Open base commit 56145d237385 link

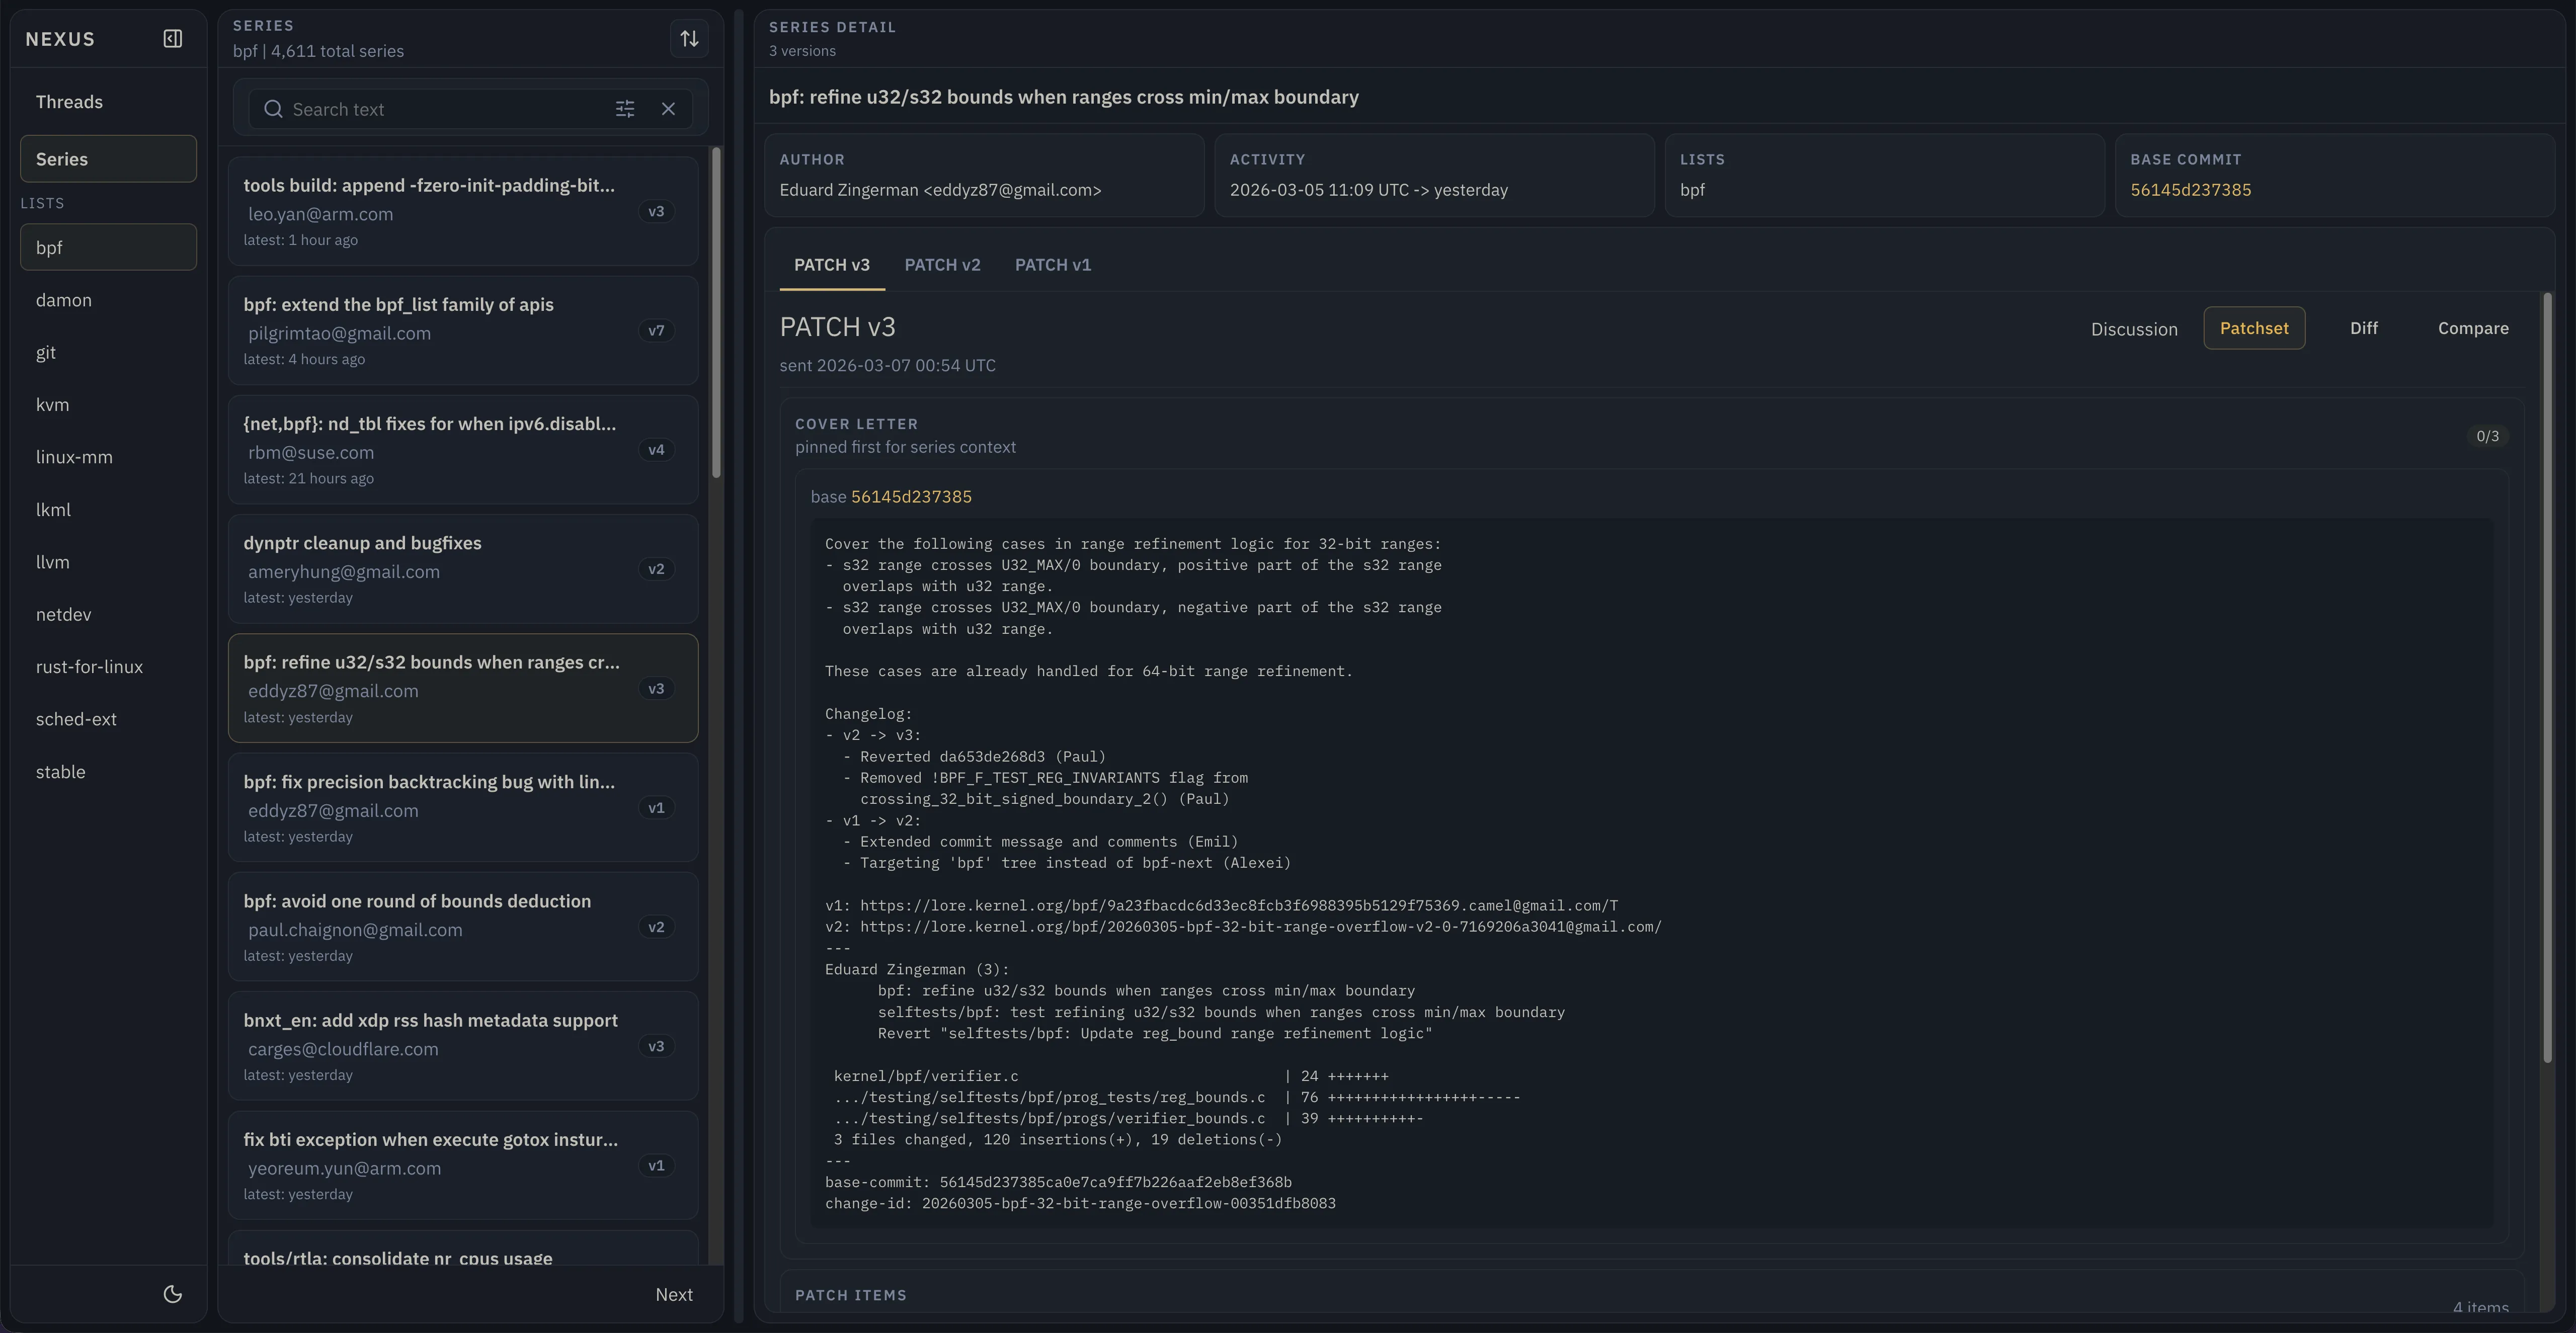2190,190
